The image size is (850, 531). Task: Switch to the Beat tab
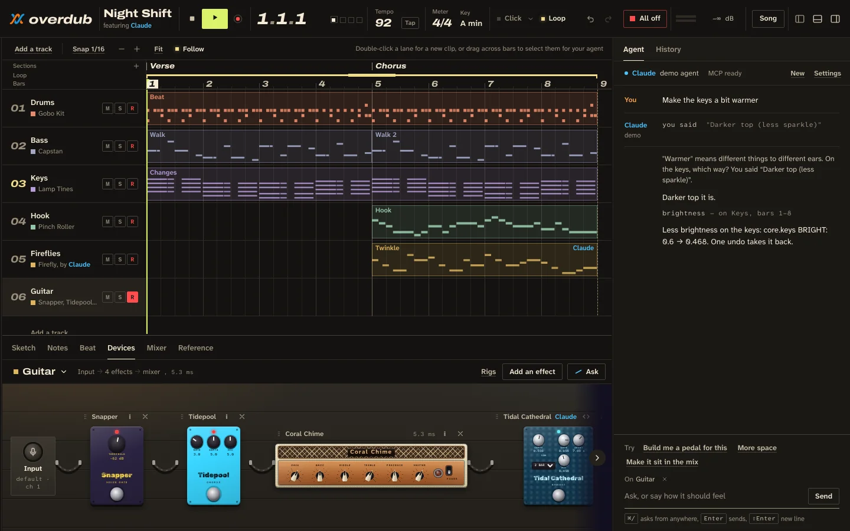(x=87, y=348)
